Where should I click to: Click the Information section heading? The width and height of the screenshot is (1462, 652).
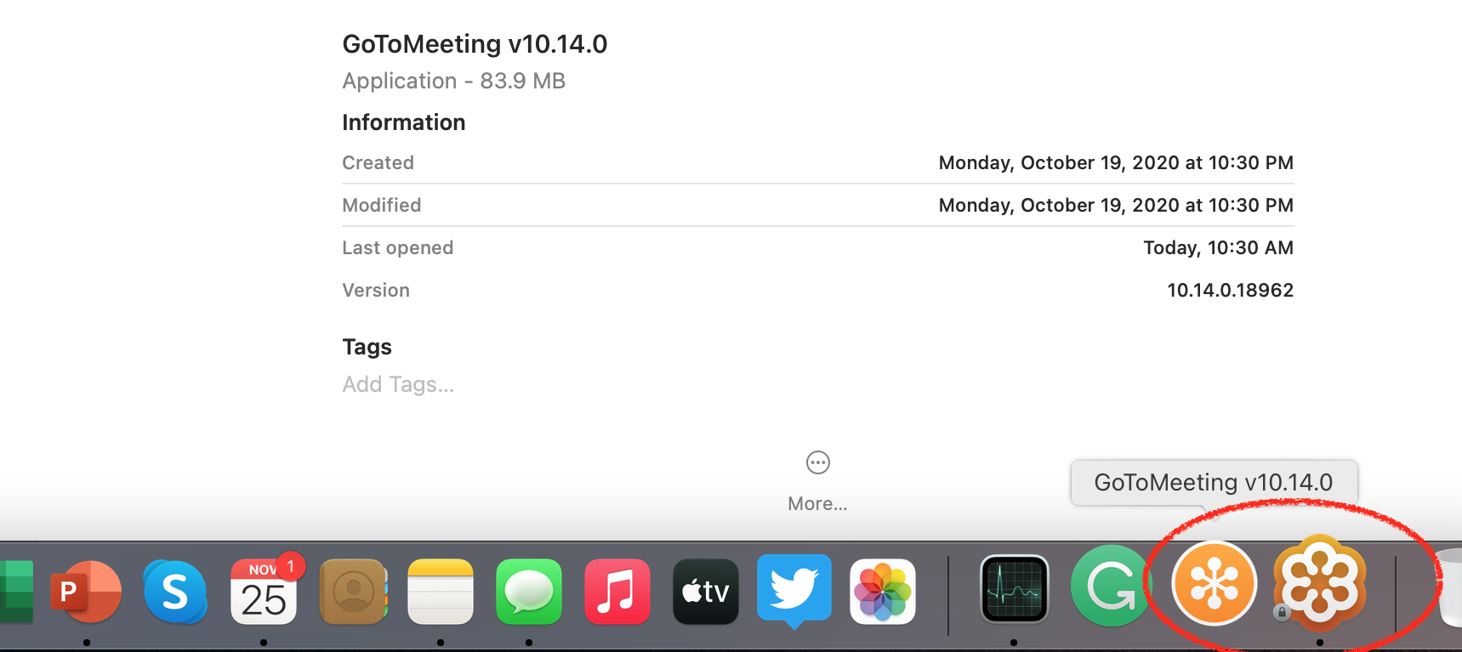coord(403,122)
